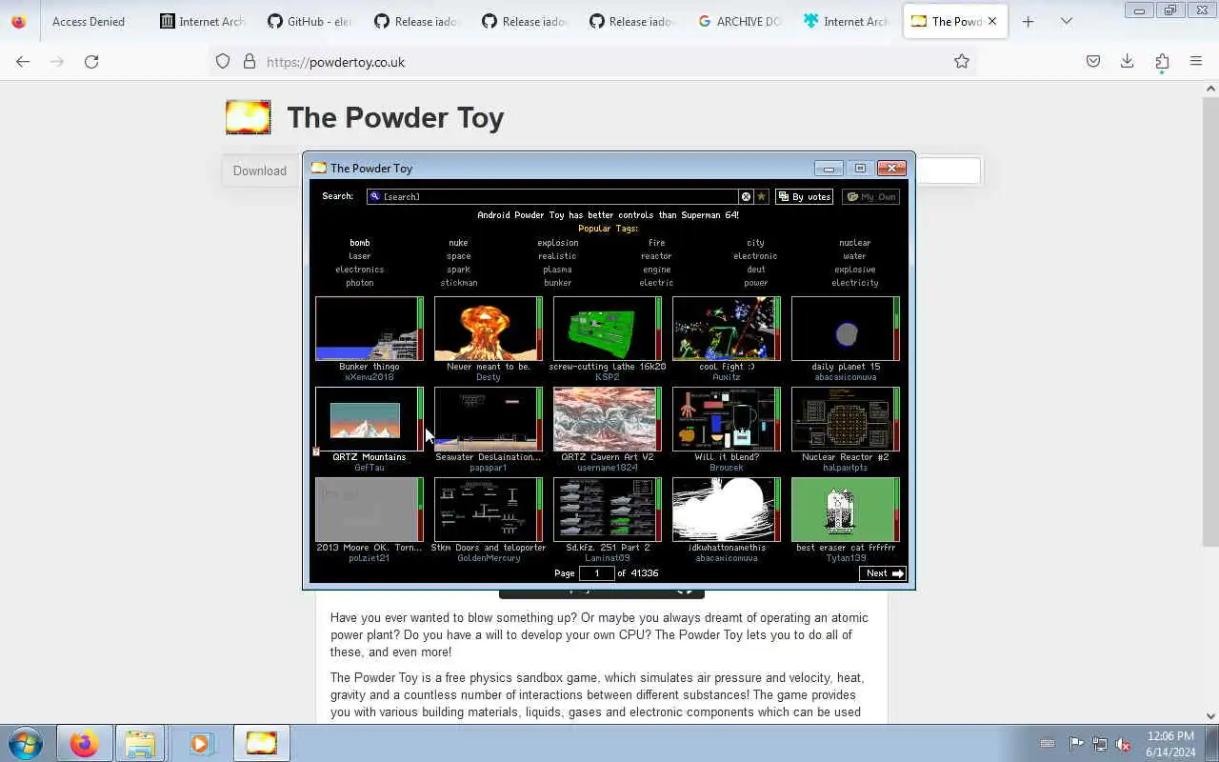Switch to the Access Denied tab
The height and width of the screenshot is (762, 1219).
click(89, 21)
